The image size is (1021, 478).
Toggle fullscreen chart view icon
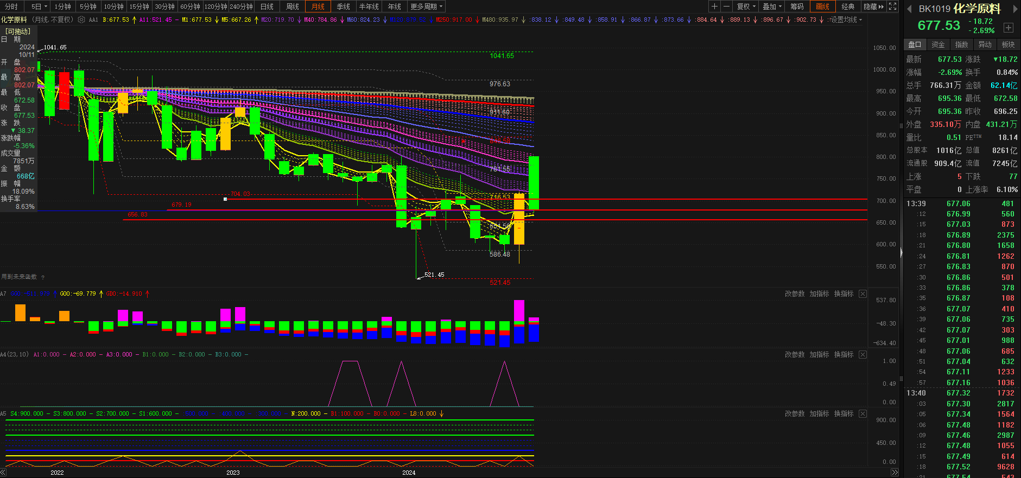pyautogui.click(x=892, y=7)
